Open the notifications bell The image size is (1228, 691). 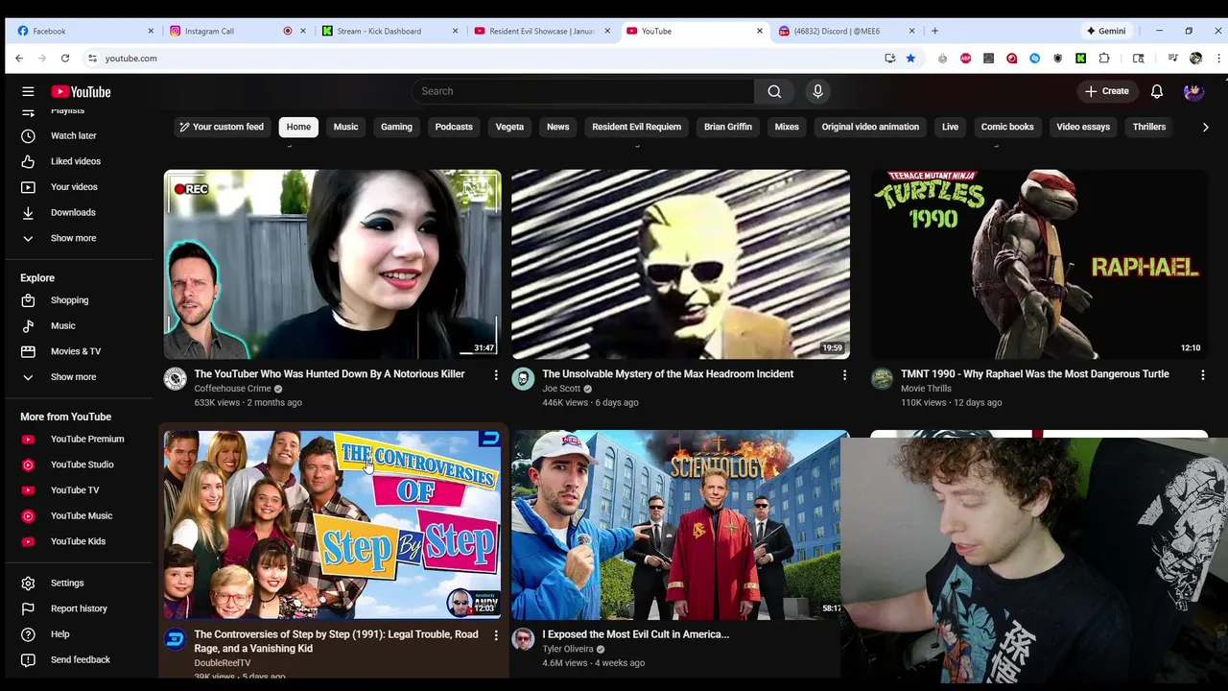click(x=1157, y=91)
